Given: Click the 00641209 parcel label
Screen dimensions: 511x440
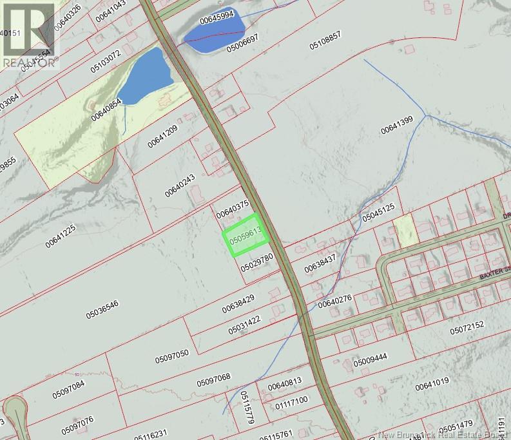Looking at the screenshot, I should click(162, 137).
